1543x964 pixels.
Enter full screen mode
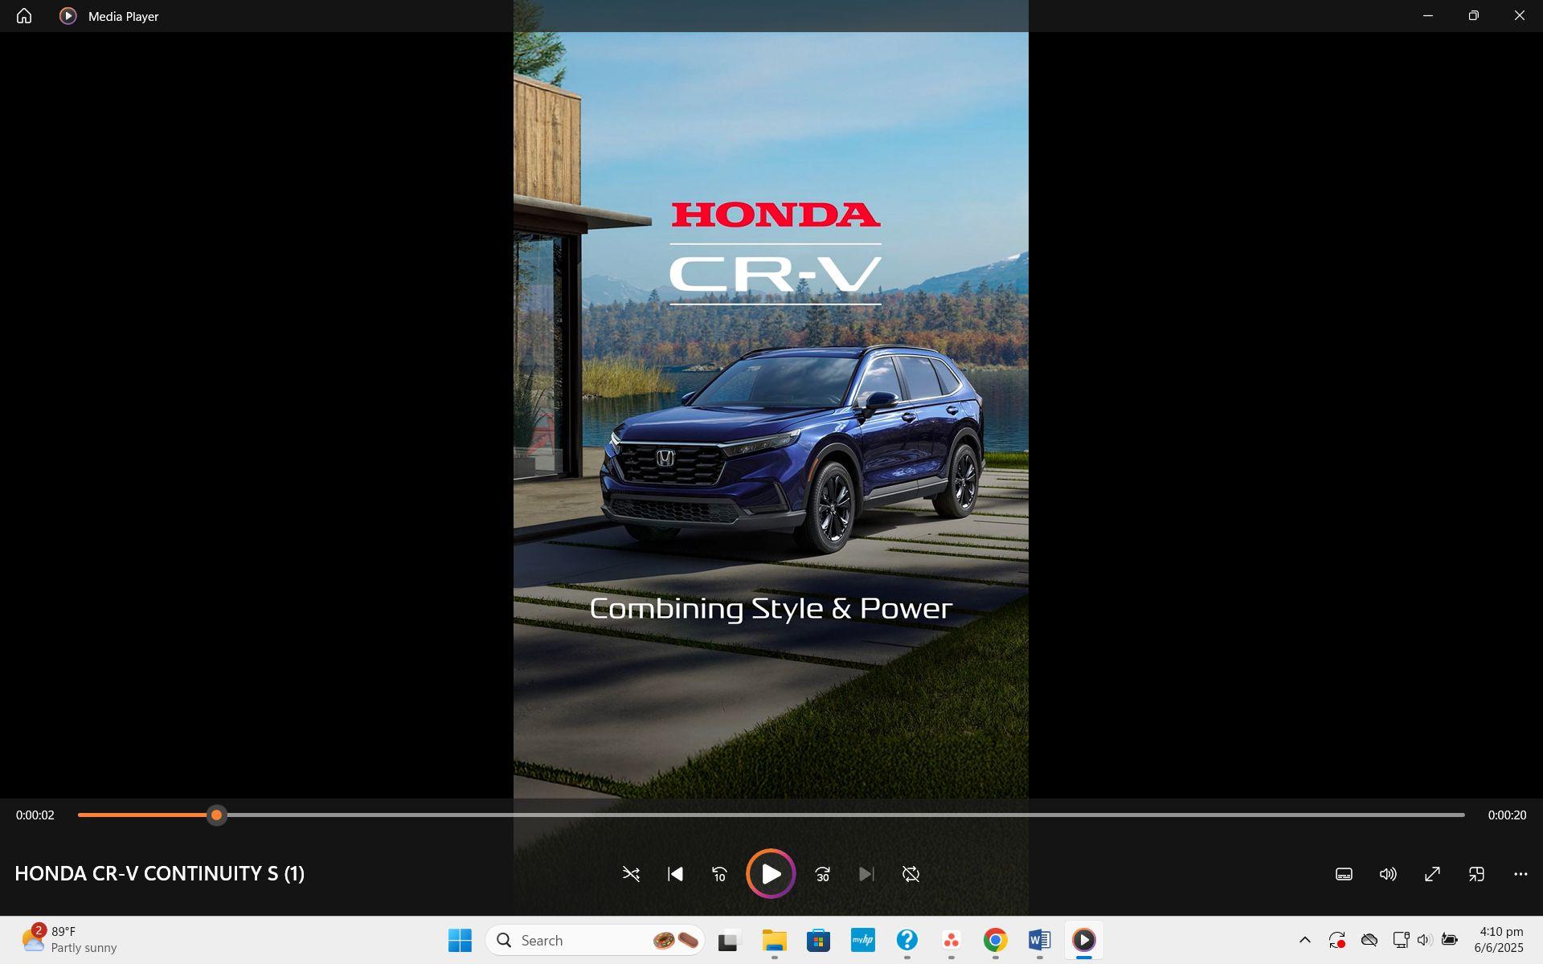pyautogui.click(x=1432, y=874)
